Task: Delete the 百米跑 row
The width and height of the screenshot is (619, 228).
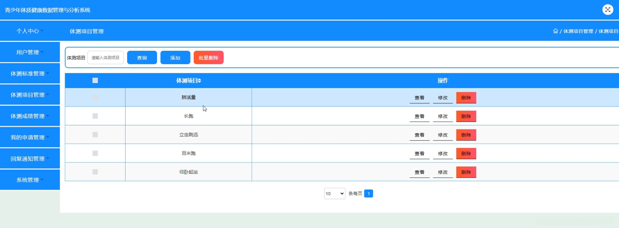Action: click(466, 153)
